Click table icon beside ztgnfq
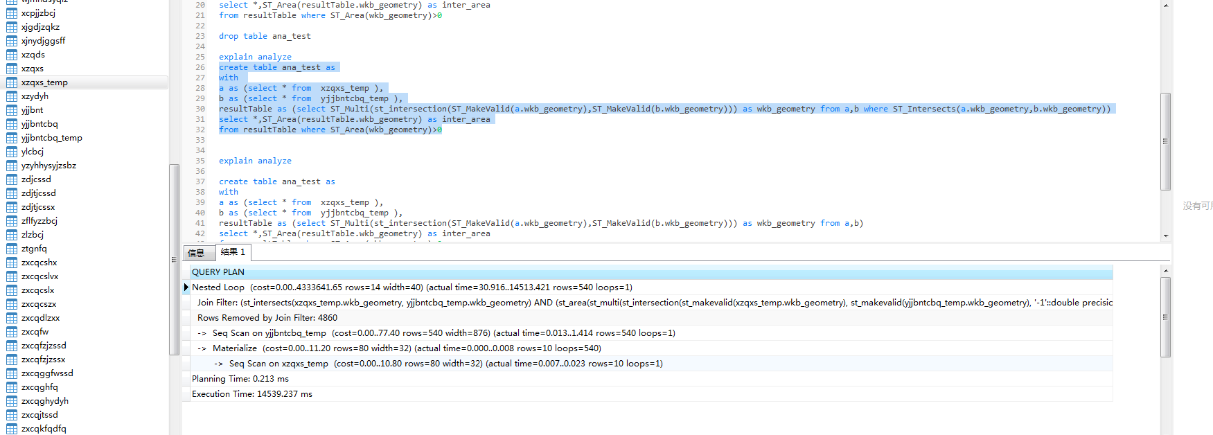Screen dimensions: 1213x435 pos(12,249)
